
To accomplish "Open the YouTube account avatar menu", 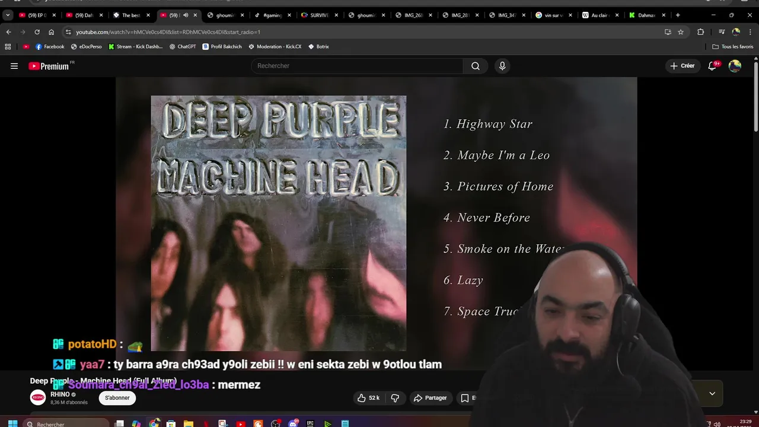I will (x=735, y=66).
